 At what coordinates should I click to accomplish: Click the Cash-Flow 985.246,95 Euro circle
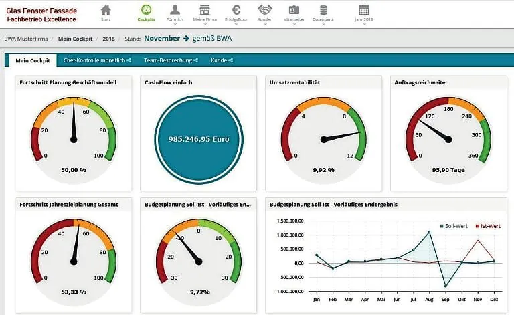pos(199,140)
